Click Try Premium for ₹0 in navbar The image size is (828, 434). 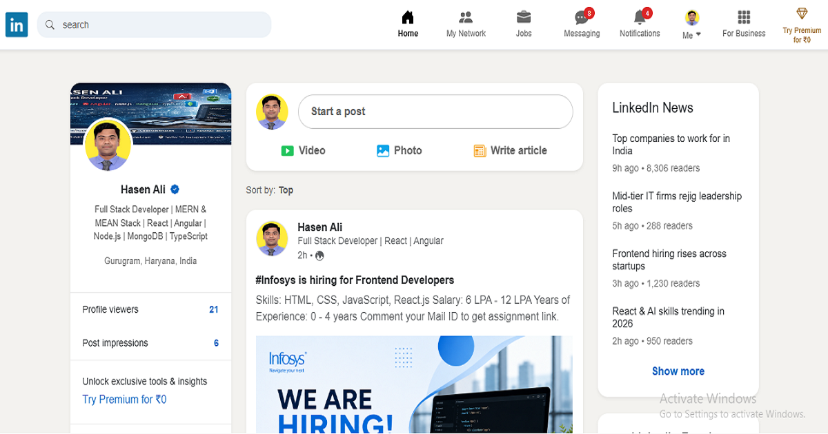point(802,35)
